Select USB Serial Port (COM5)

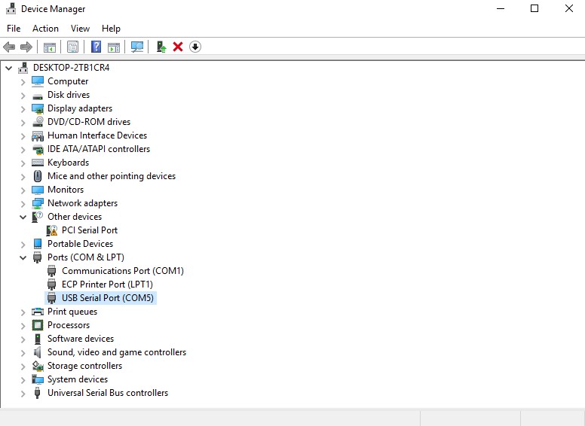point(108,298)
